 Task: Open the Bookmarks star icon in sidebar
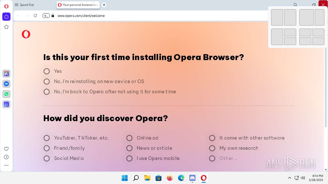click(x=6, y=27)
